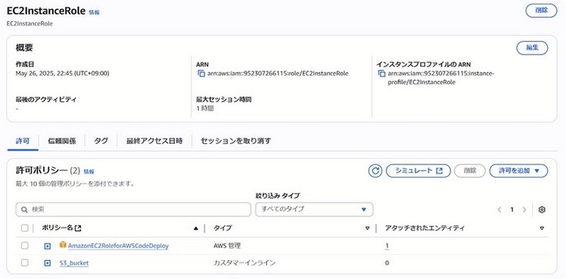566x279 pixels.
Task: Sort by policy name ascending arrow
Action: (196, 228)
